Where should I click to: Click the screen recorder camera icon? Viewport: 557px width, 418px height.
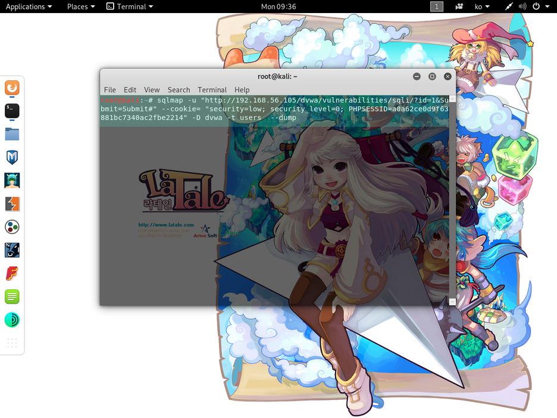[459, 7]
